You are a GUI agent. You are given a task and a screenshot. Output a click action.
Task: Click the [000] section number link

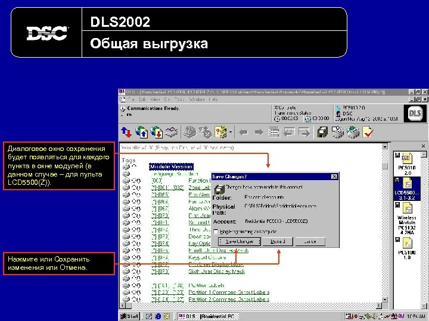(x=157, y=181)
